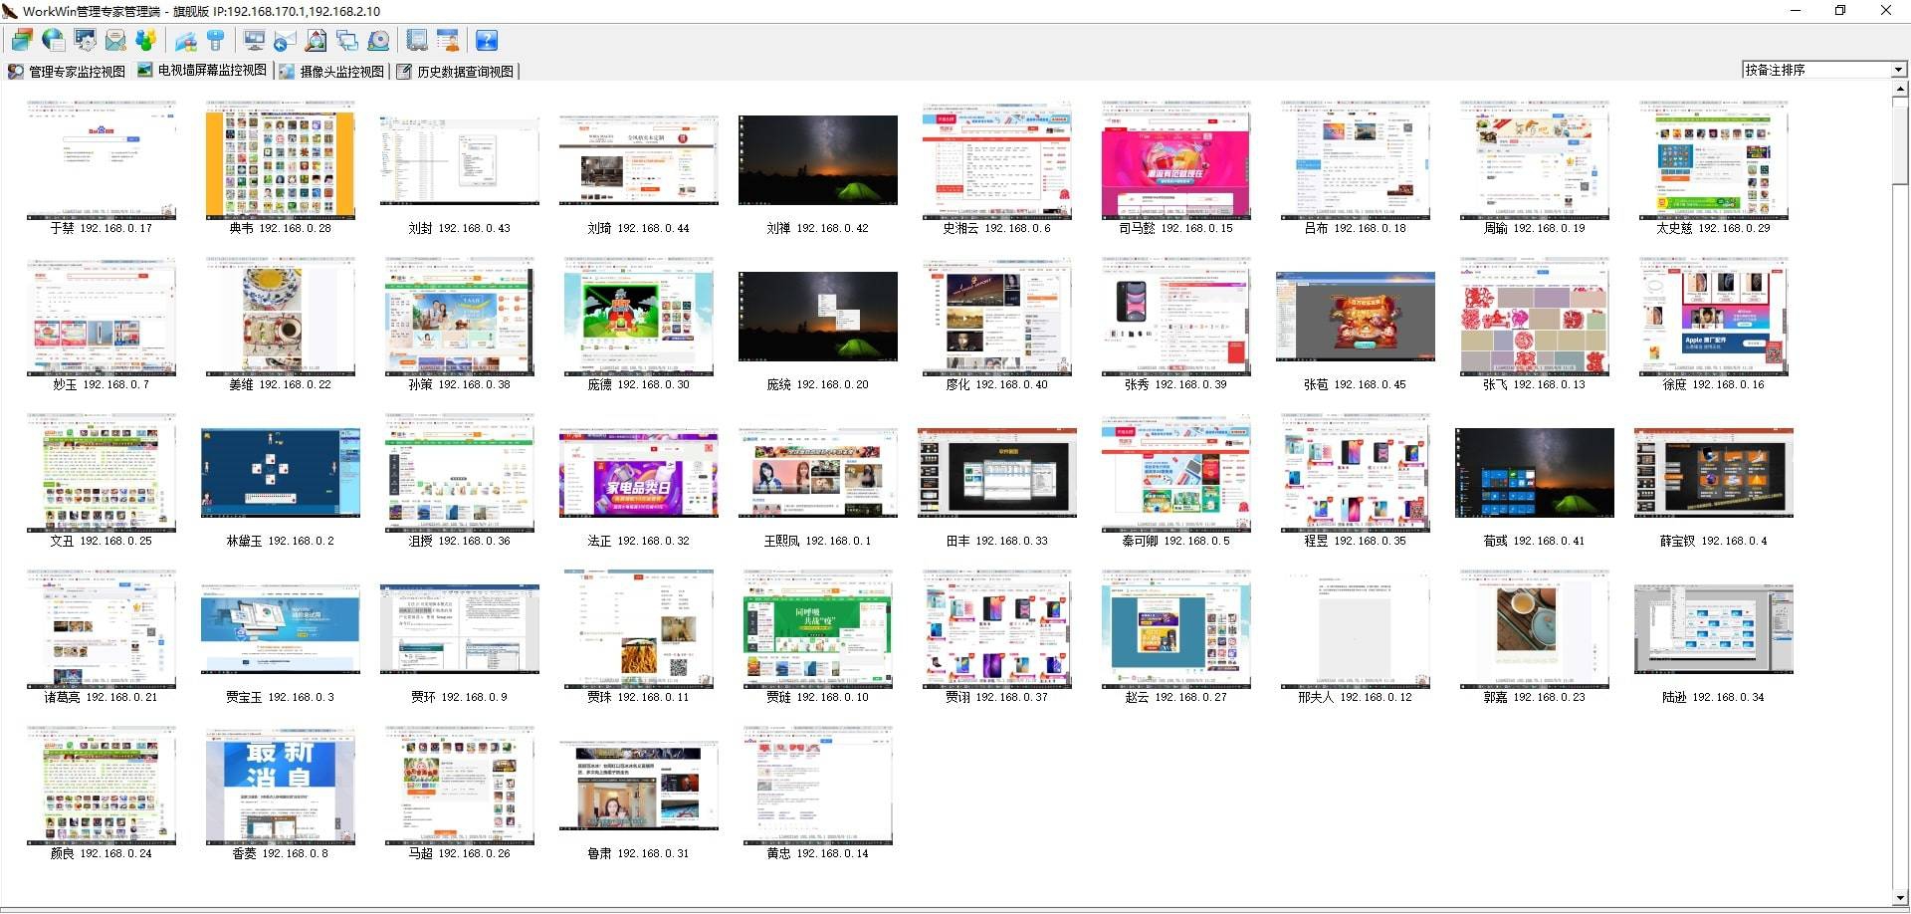1911x914 pixels.
Task: Click the three colored people icon
Action: click(x=146, y=40)
